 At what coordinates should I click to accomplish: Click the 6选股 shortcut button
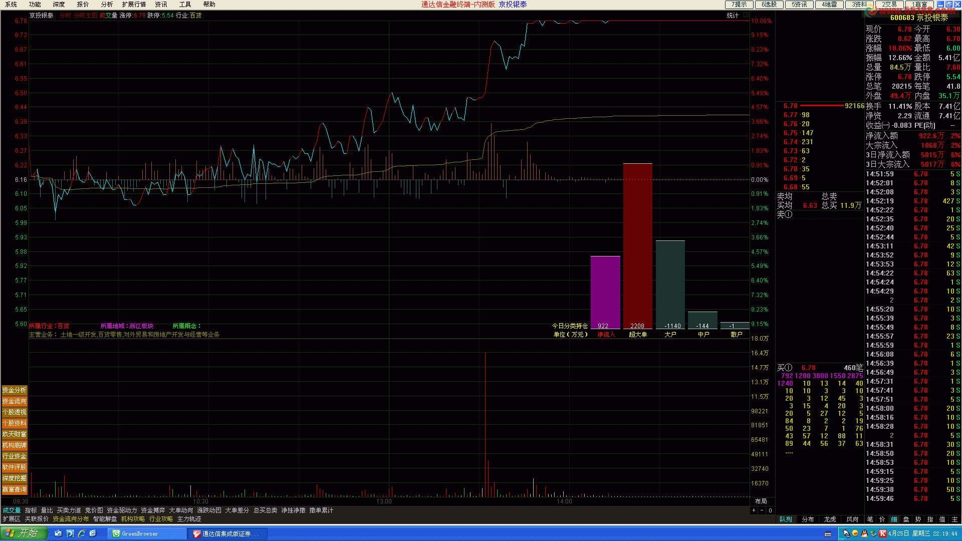769,5
